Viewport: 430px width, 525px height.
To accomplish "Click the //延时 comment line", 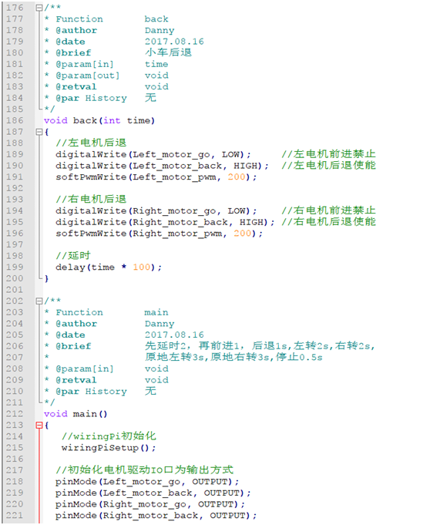I will click(x=73, y=255).
